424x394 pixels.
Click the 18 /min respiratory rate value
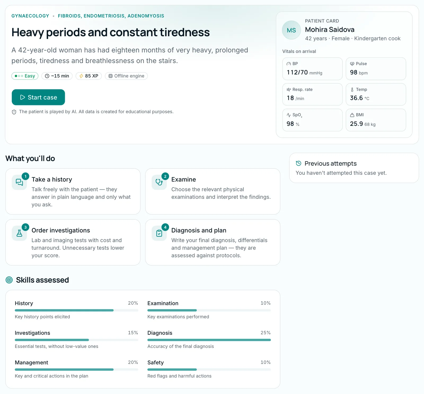pyautogui.click(x=295, y=98)
